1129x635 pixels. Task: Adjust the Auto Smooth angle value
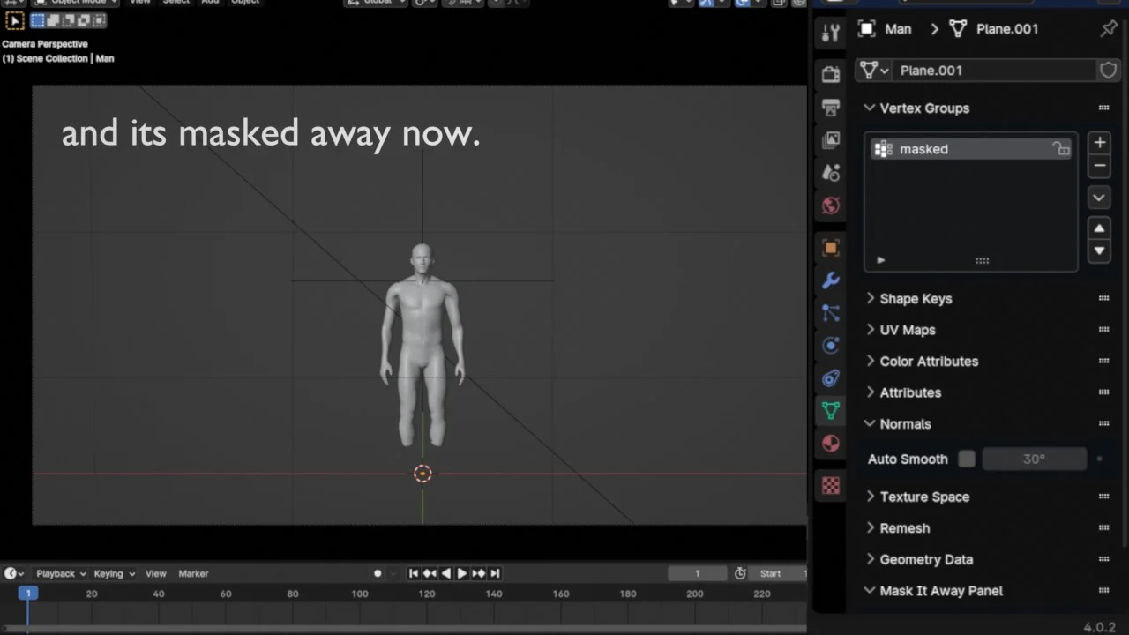coord(1034,459)
